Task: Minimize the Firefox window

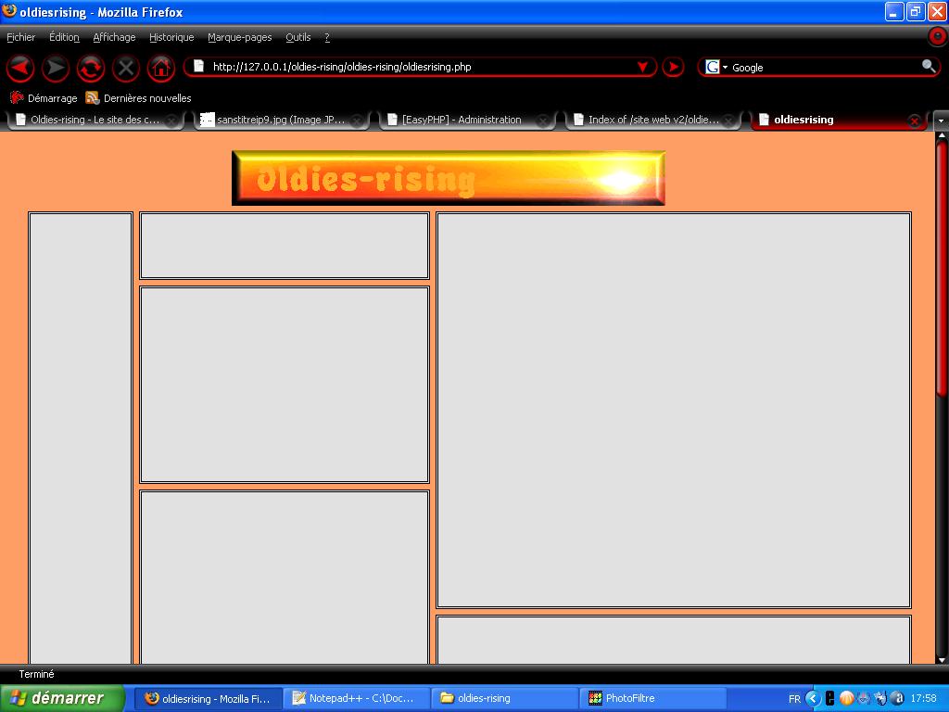Action: (894, 11)
